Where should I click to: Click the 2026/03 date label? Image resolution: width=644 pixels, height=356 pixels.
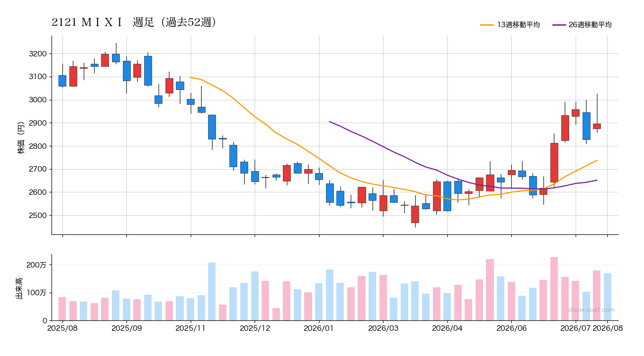coord(383,328)
